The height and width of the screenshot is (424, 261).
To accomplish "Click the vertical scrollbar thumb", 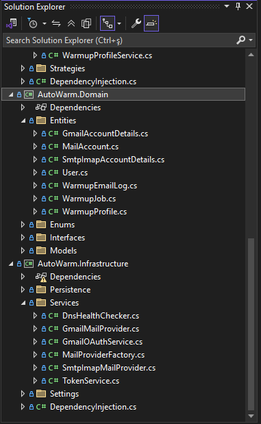I will point(251,325).
